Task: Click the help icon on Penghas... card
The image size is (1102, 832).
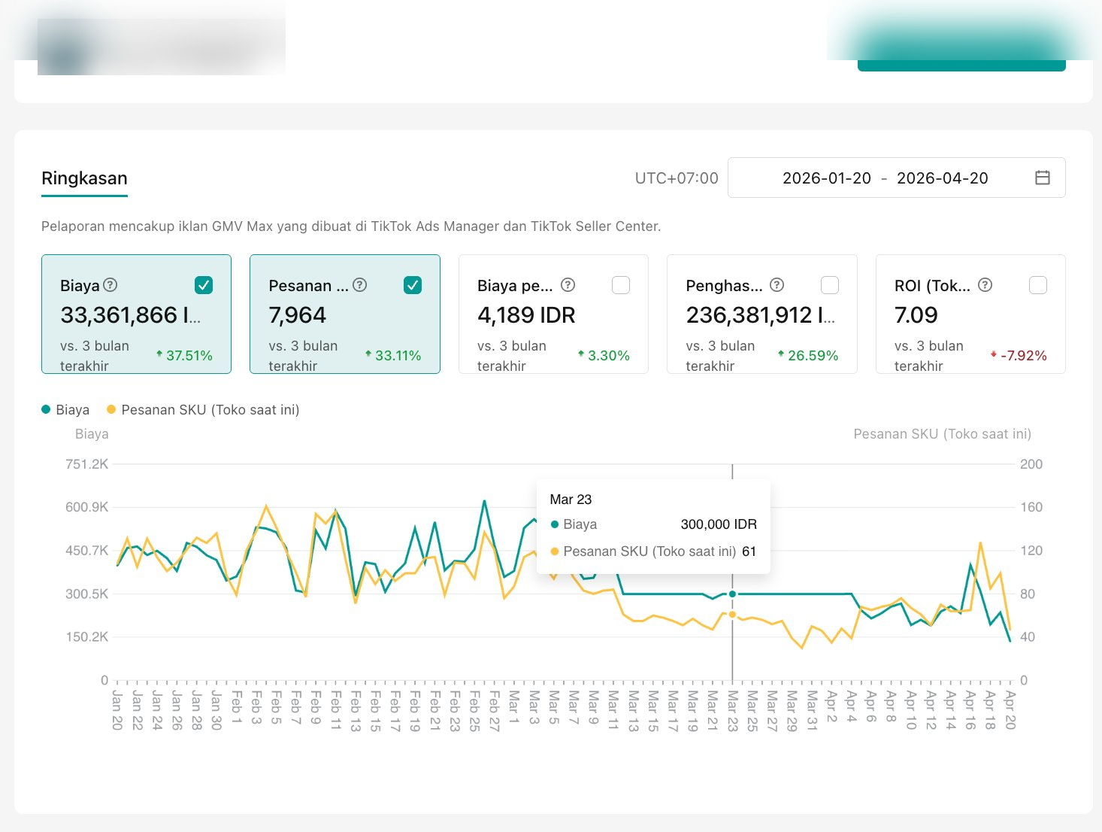Action: pyautogui.click(x=777, y=285)
